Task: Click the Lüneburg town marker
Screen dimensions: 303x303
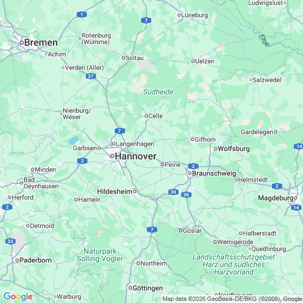Action: click(x=179, y=15)
